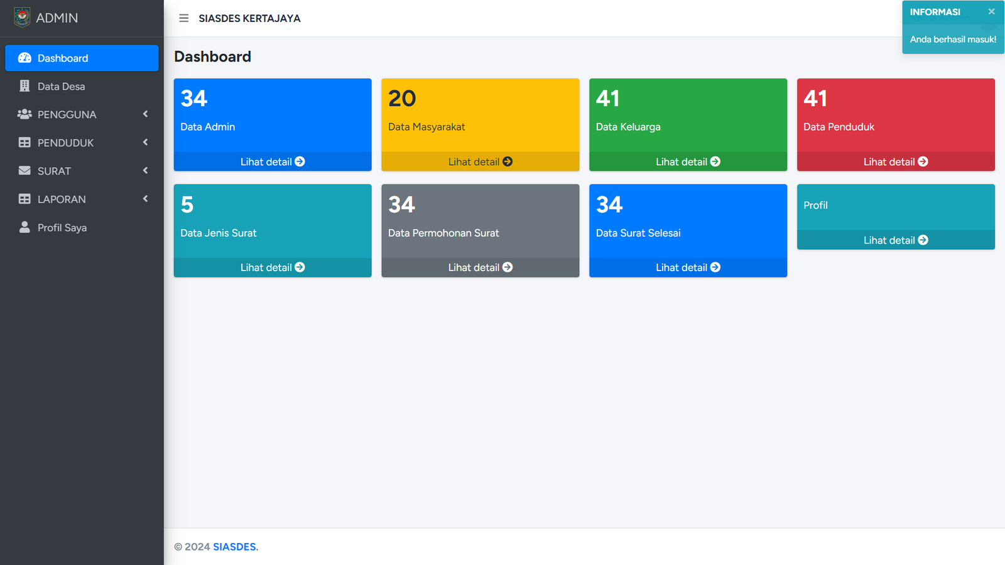The width and height of the screenshot is (1005, 565).
Task: Click the Data Desa building icon
Action: tap(24, 86)
